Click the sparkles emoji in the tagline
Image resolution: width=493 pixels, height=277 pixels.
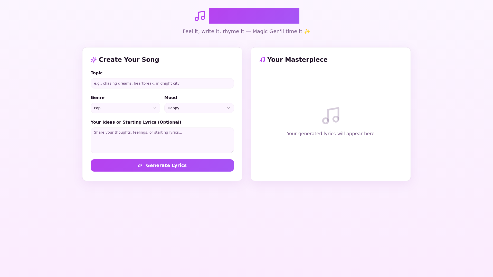click(x=307, y=31)
